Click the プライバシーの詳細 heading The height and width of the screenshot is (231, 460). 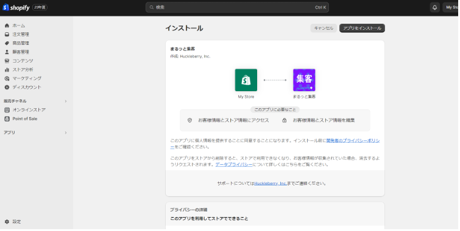click(189, 210)
